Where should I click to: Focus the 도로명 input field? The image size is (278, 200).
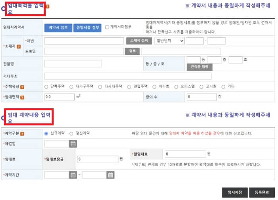tap(84, 51)
